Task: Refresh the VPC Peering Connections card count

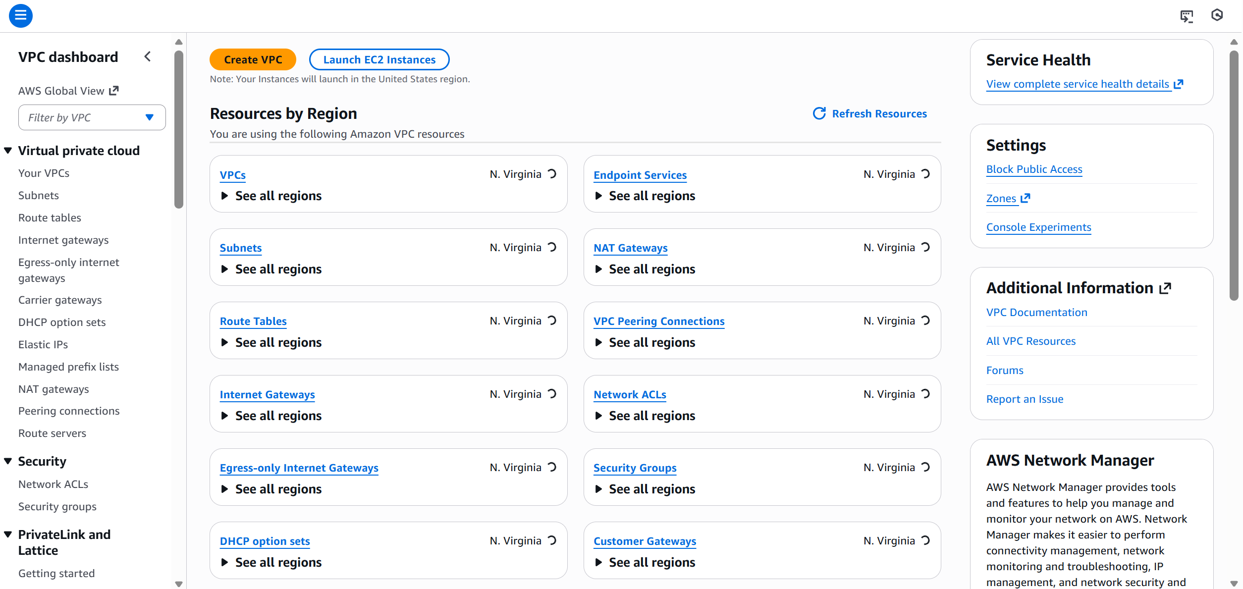Action: click(x=925, y=321)
